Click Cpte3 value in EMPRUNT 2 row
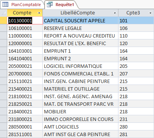This screenshot has height=138, width=154. click(x=136, y=58)
